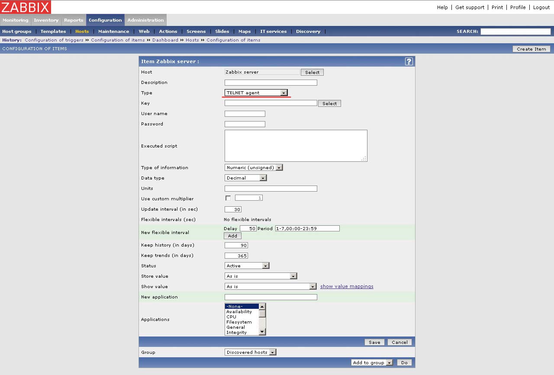Screen dimensions: 554x375
Task: Click the Zabbix logo
Action: (x=26, y=7)
